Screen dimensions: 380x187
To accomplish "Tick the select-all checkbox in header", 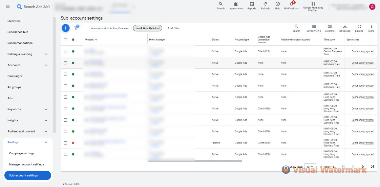I will click(65, 40).
